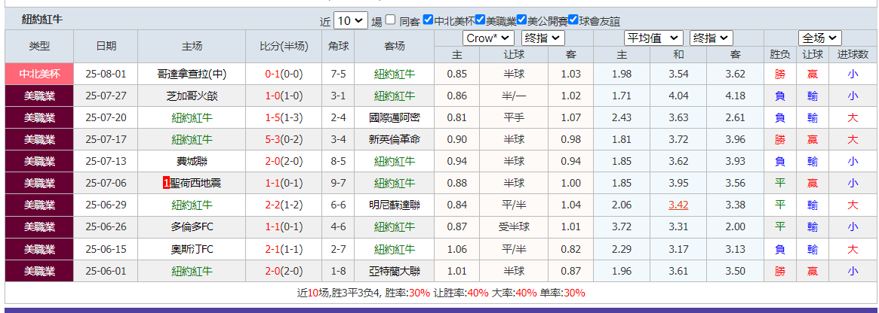This screenshot has width=879, height=313.
Task: Click the 比分(半场) column header
Action: click(x=284, y=47)
